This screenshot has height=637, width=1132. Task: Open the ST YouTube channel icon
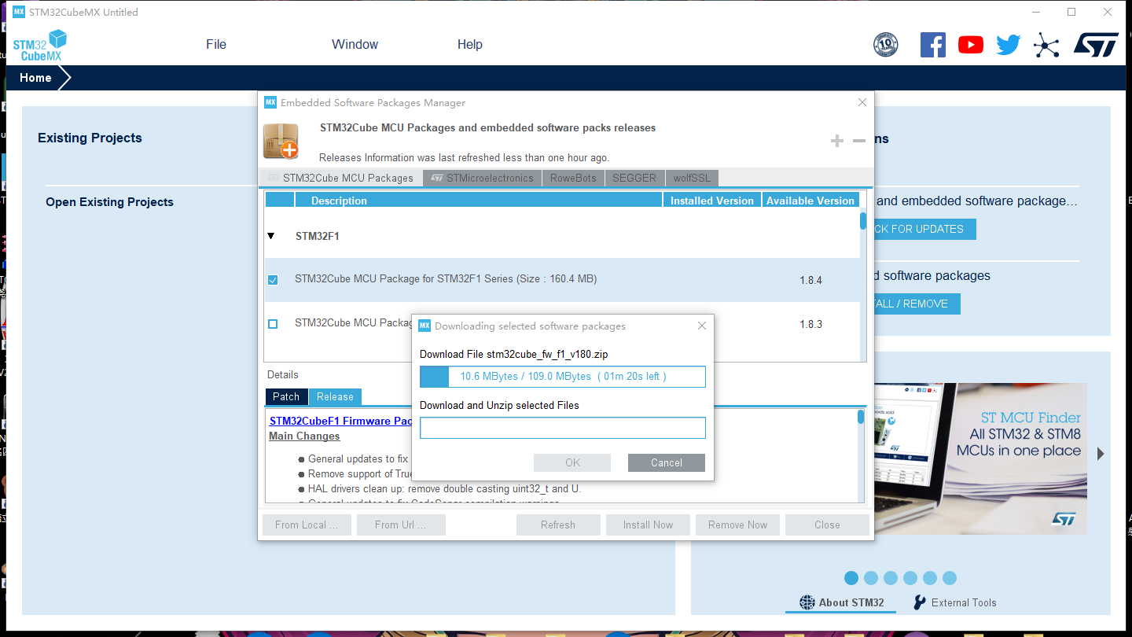tap(971, 45)
